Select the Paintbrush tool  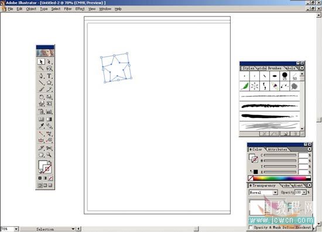[x=41, y=89]
